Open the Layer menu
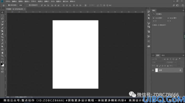The width and height of the screenshot is (185, 103). pyautogui.click(x=27, y=1)
